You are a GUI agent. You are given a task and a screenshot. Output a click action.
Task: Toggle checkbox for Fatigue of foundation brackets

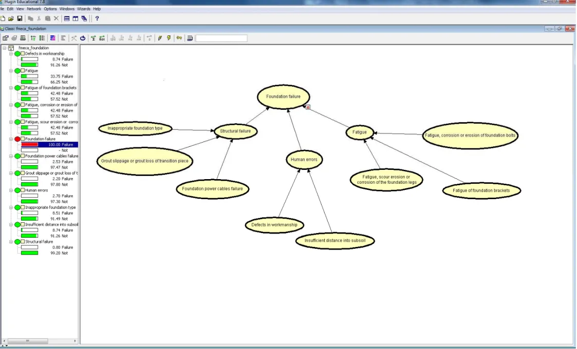pos(23,88)
